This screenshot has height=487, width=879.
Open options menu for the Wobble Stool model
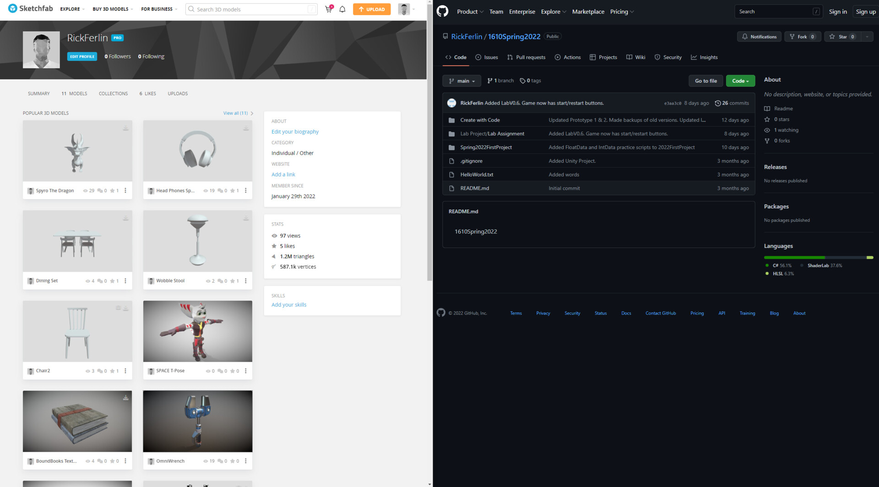246,281
